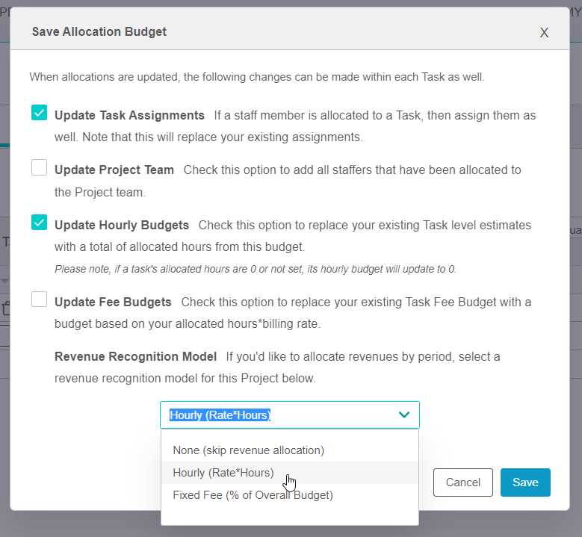Click the blue Save button

525,482
